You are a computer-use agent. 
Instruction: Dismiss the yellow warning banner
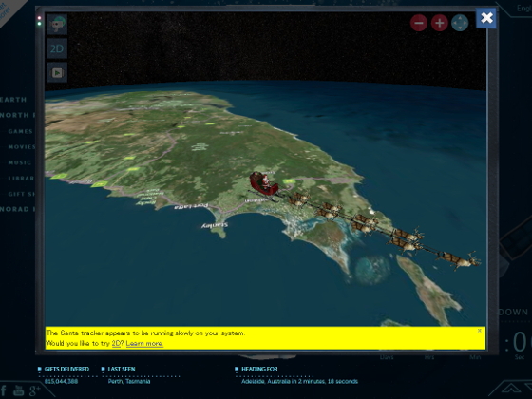tap(480, 331)
